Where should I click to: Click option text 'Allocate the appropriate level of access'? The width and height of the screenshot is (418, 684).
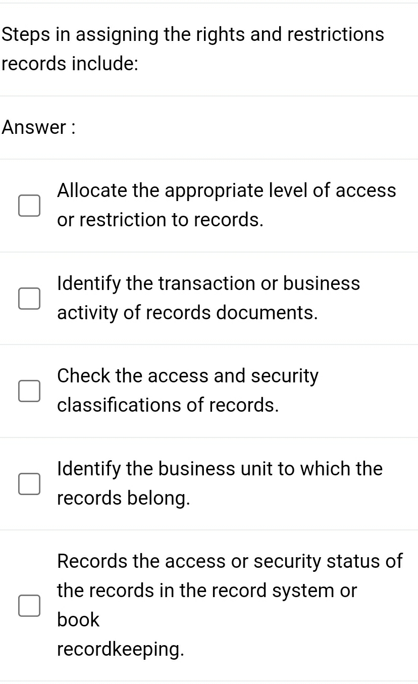click(227, 190)
